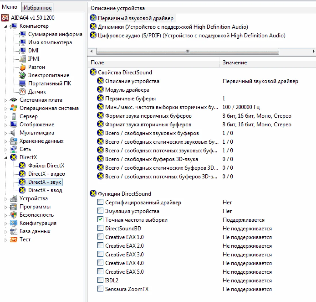Select Цифровое аудио (S/PDIF) device
Viewport: 316px width, 302px height.
(188, 35)
